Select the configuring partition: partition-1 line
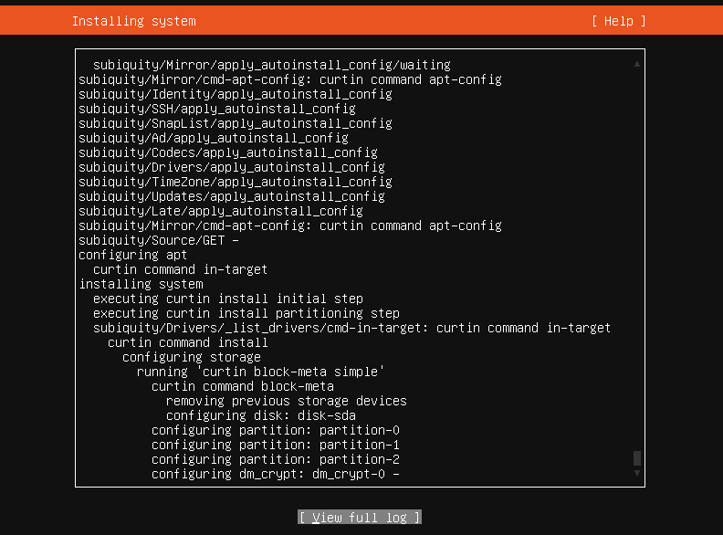The image size is (723, 535). [x=275, y=445]
